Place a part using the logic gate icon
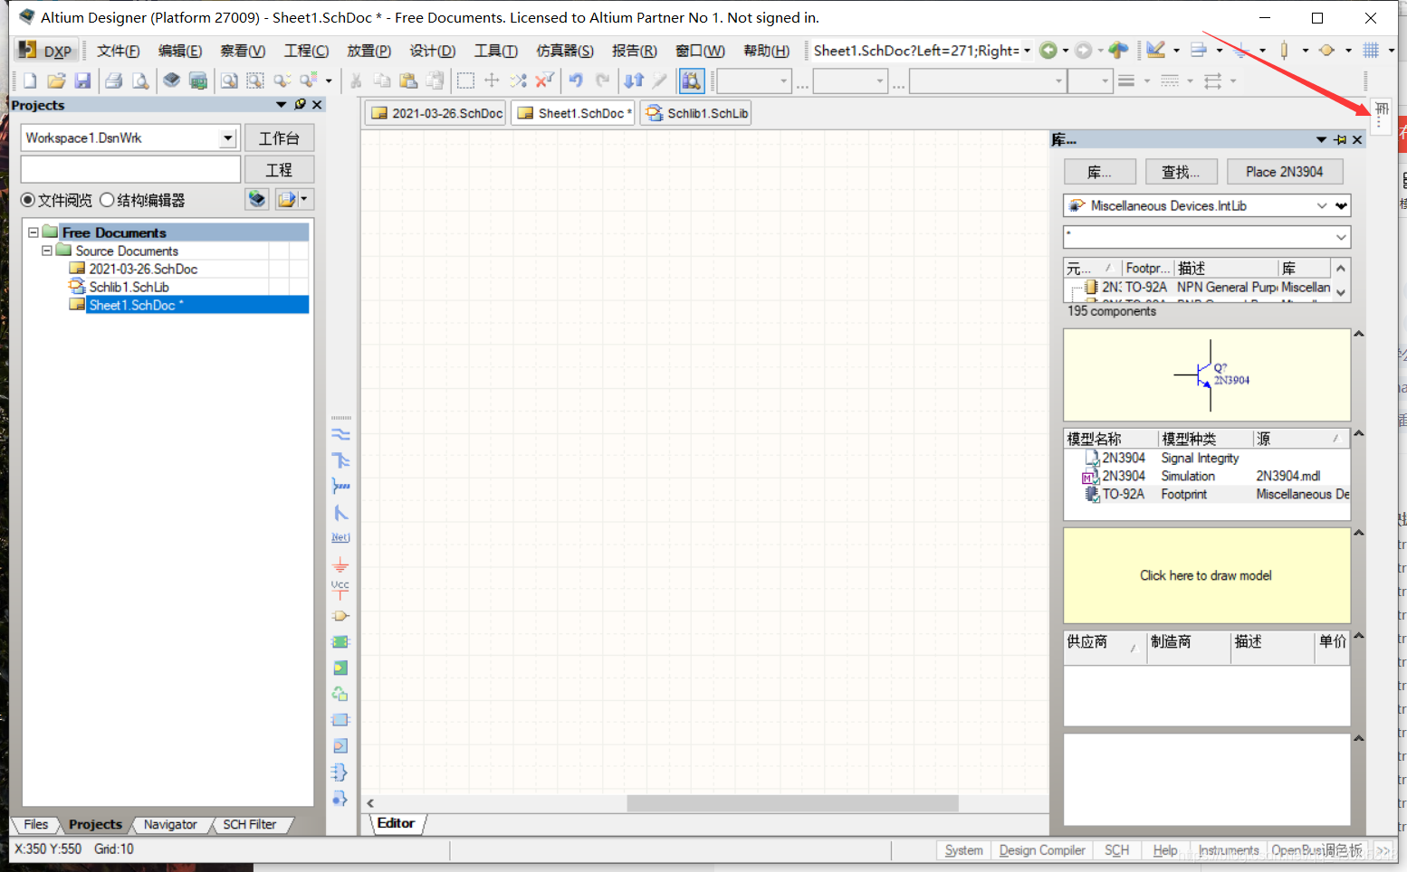Screen dimensions: 1407x872 tap(340, 616)
